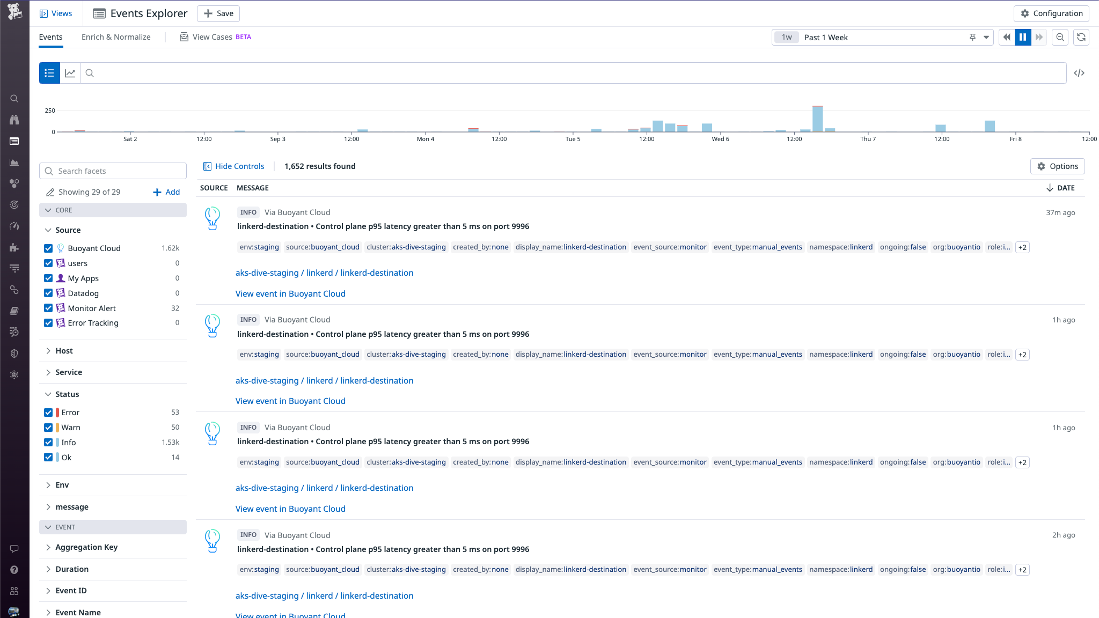This screenshot has height=618, width=1099.
Task: Disable the Error status filter
Action: [48, 412]
